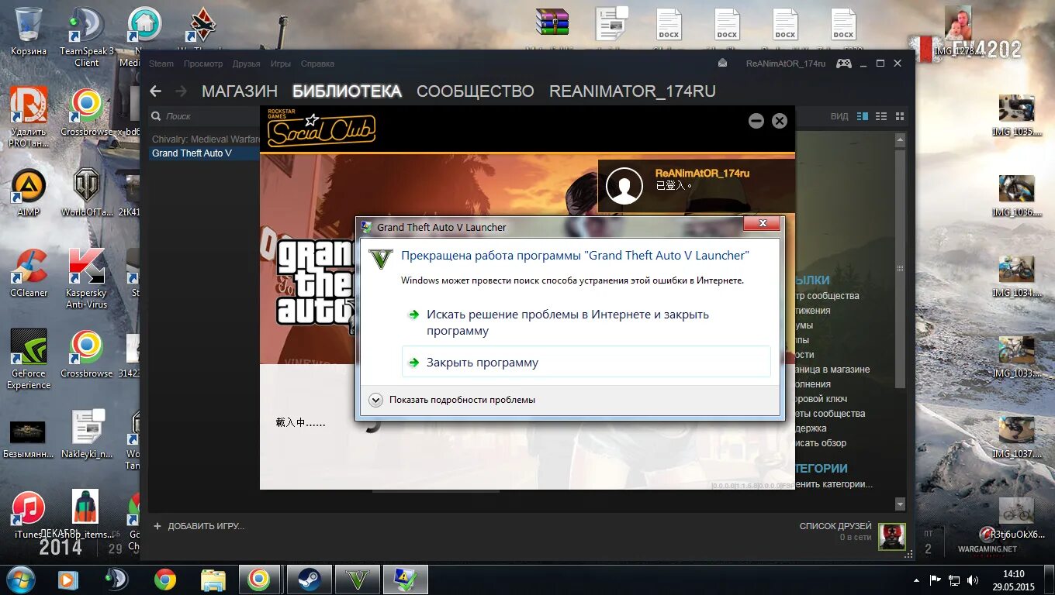Viewport: 1055px width, 595px height.
Task: Open Windows Explorer taskbar folder icon
Action: pyautogui.click(x=213, y=580)
